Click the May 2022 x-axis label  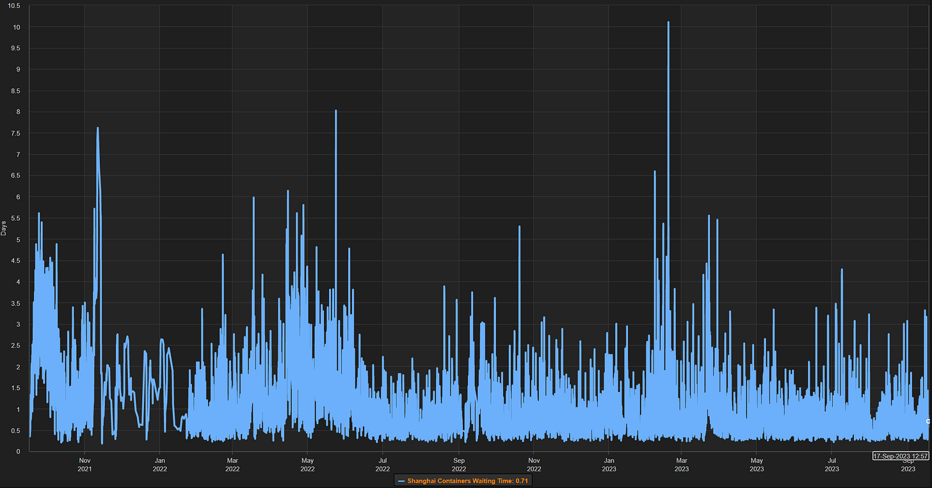308,464
